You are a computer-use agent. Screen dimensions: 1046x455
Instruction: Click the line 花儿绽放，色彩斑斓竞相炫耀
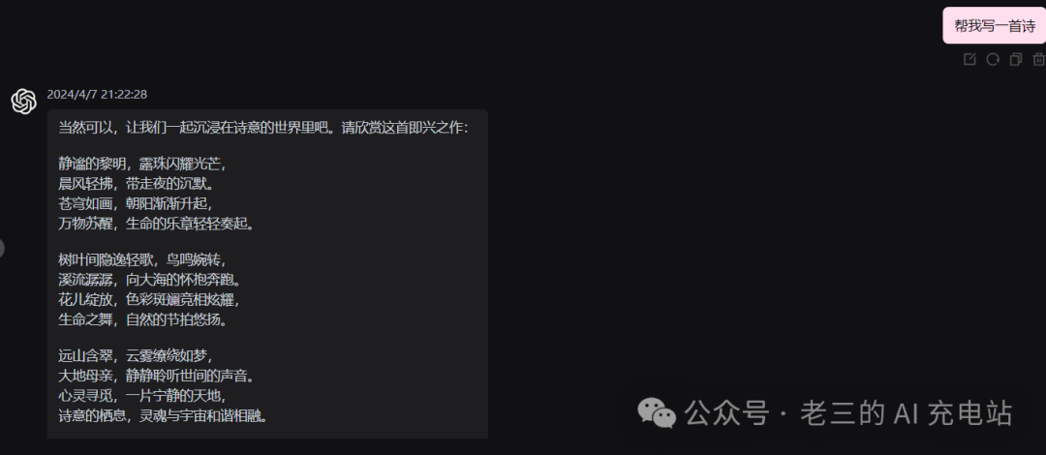tap(149, 299)
